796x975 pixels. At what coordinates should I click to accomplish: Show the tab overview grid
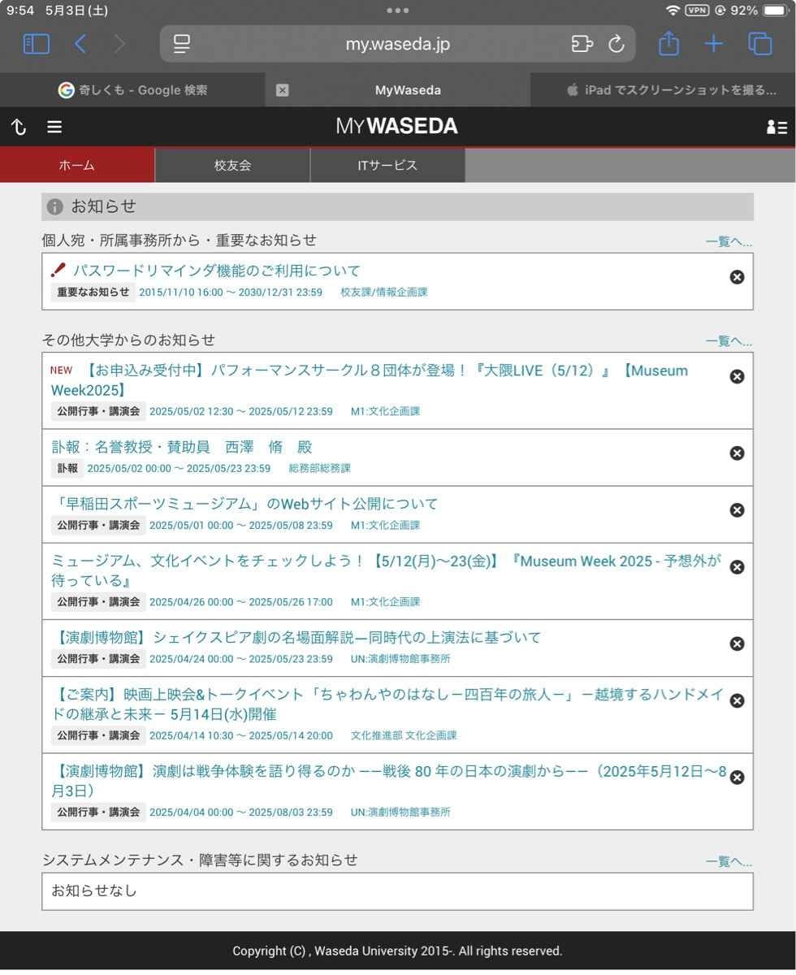coord(759,44)
